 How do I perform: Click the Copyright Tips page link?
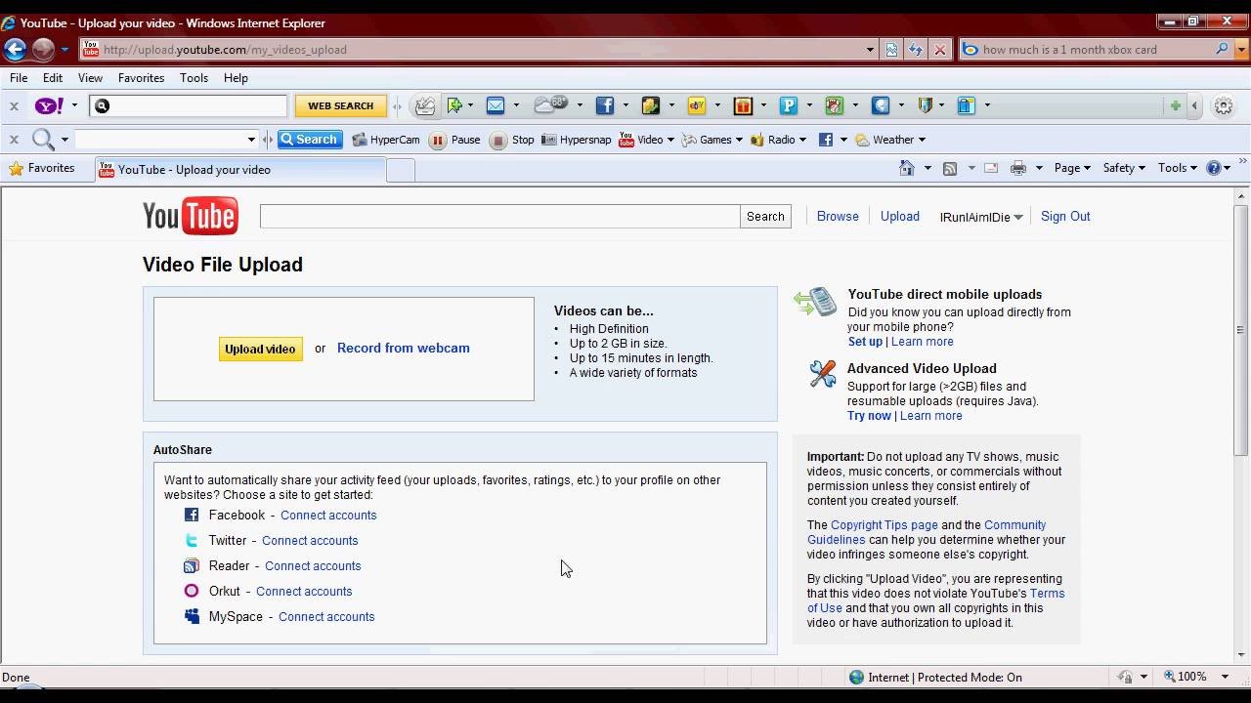(x=884, y=525)
